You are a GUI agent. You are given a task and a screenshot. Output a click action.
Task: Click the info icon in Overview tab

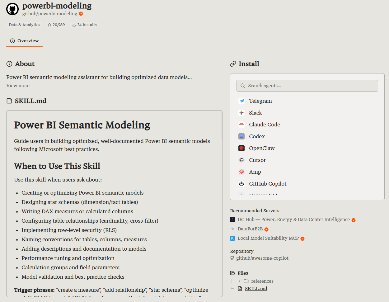pos(12,41)
